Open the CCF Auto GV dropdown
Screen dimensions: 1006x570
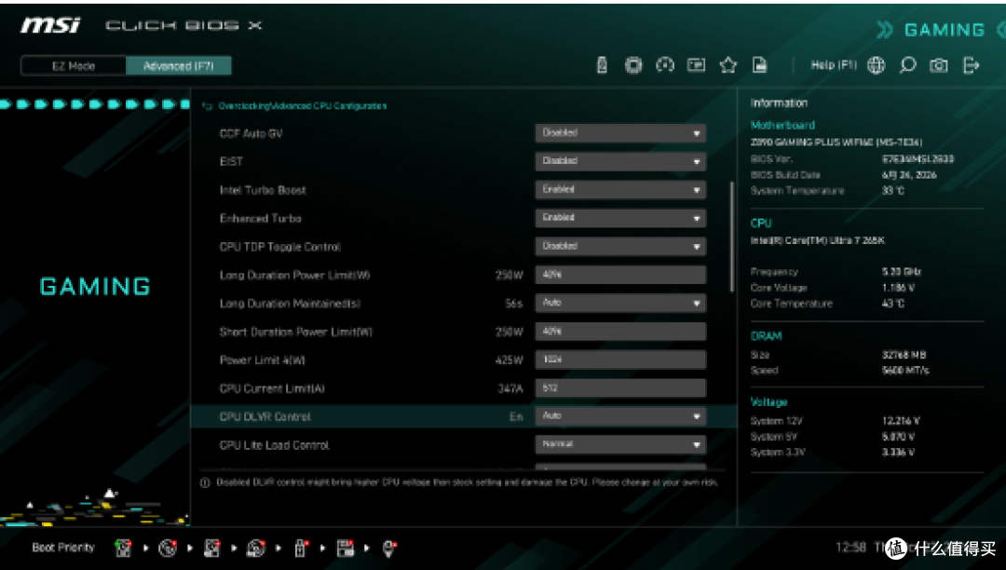click(x=620, y=133)
